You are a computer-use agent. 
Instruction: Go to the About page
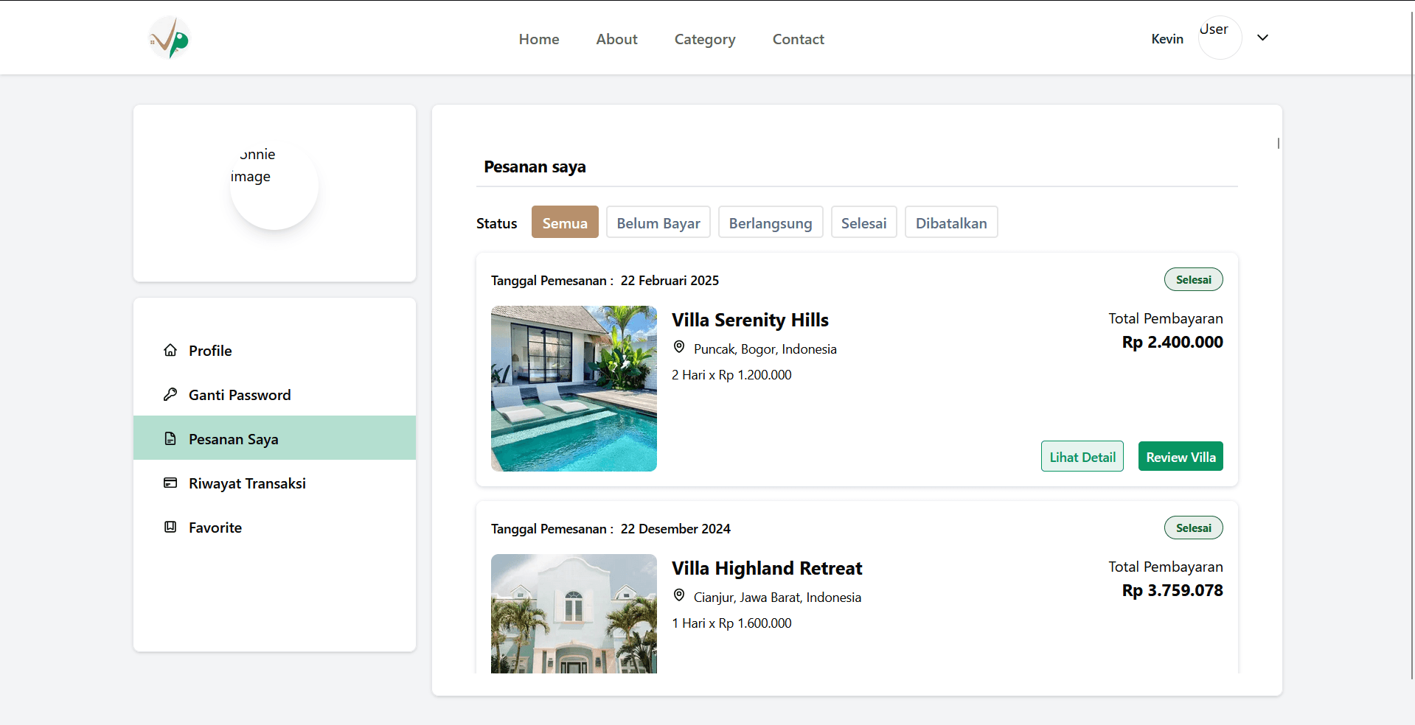pyautogui.click(x=616, y=39)
